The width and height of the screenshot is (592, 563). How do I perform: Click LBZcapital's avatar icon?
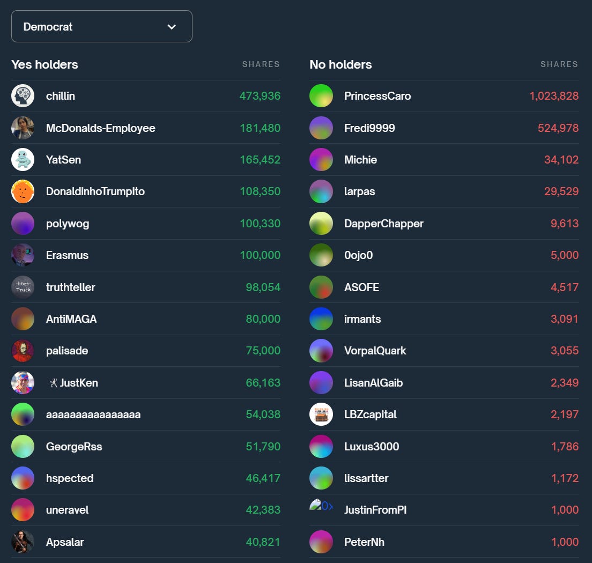(321, 414)
